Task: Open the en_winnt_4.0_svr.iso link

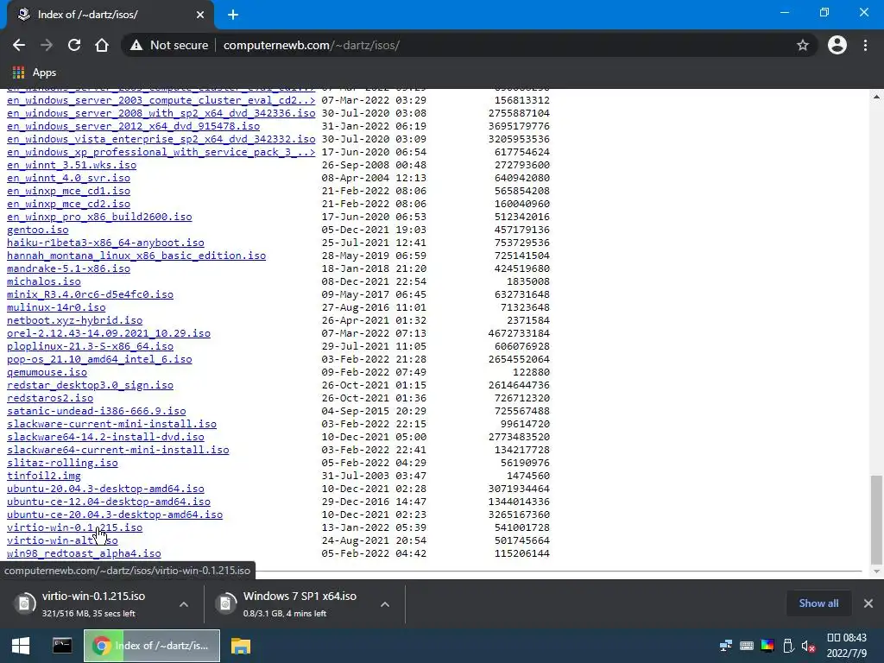Action: coord(69,178)
